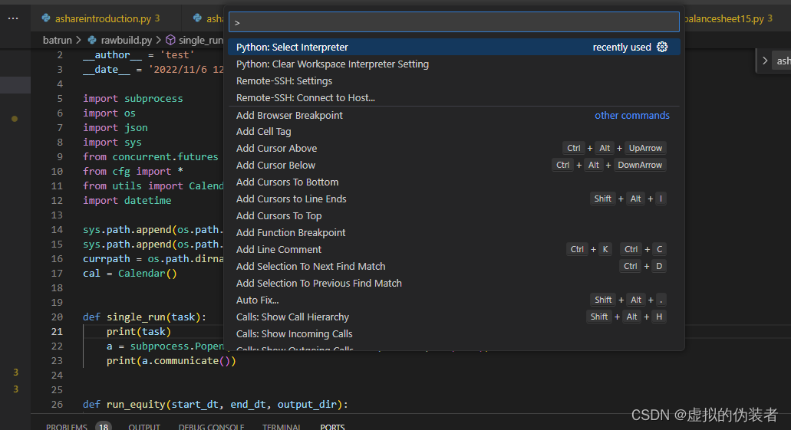Switch to OUTPUT panel tab

pyautogui.click(x=144, y=426)
